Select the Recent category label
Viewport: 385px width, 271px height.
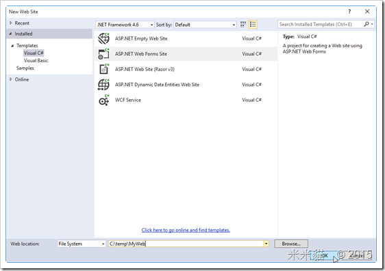click(22, 23)
